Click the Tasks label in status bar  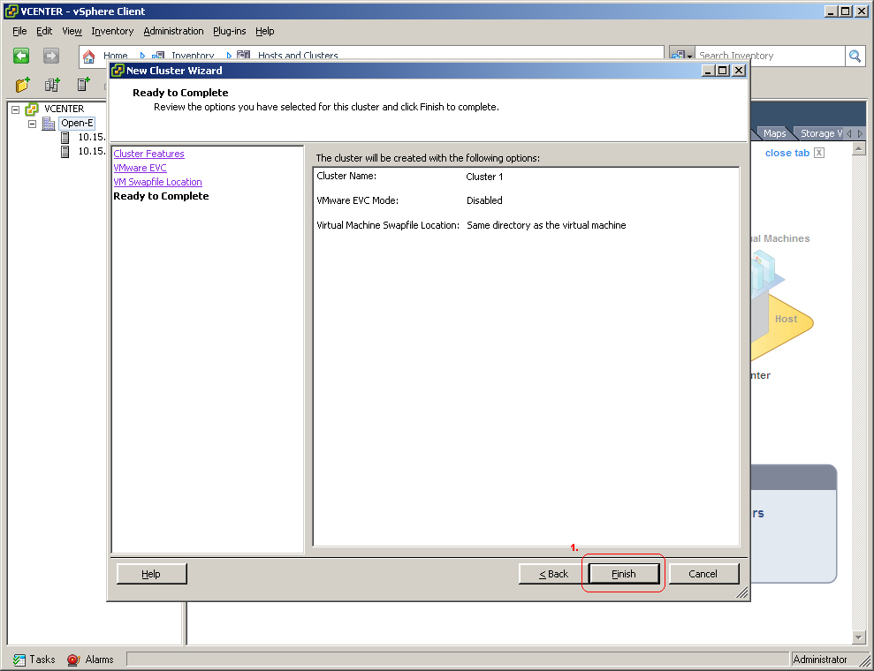pyautogui.click(x=42, y=660)
